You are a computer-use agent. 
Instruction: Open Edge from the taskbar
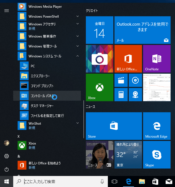coord(128,181)
